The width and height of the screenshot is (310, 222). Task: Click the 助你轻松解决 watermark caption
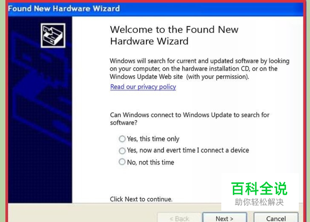259,202
